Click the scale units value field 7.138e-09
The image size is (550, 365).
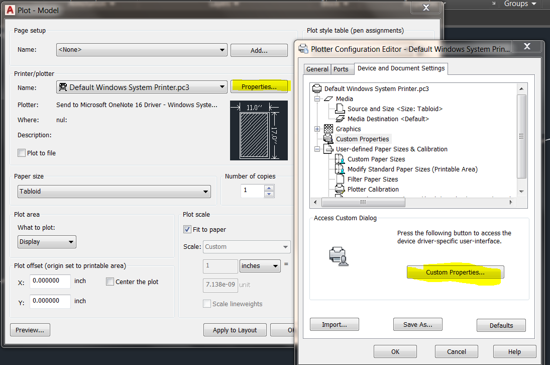pos(221,285)
